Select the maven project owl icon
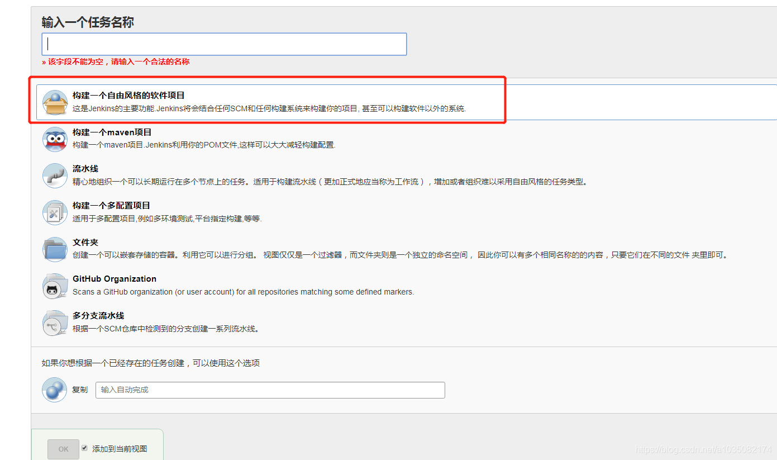This screenshot has width=777, height=460. [55, 139]
